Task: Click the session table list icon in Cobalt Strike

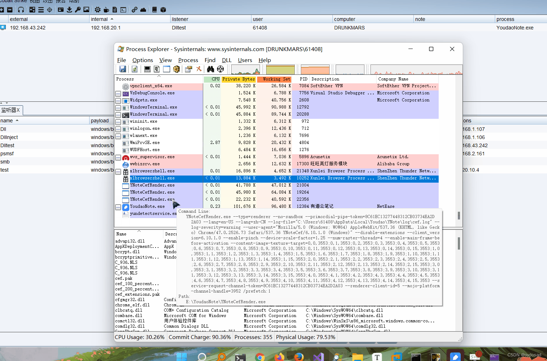Action: tap(41, 10)
